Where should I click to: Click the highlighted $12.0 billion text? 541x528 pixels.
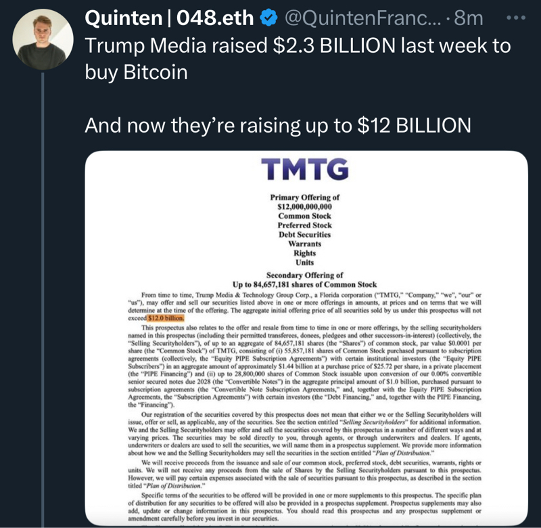click(165, 317)
